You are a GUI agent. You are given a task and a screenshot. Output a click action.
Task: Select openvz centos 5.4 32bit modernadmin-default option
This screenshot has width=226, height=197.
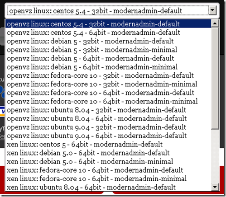click(x=108, y=24)
